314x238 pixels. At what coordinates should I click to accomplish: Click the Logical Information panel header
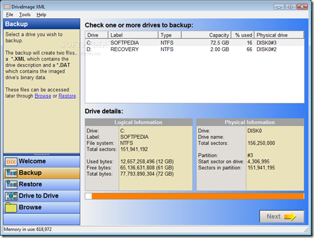(x=138, y=122)
